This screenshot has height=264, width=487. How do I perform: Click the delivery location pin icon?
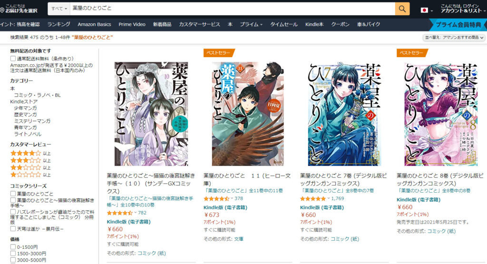coord(2,10)
